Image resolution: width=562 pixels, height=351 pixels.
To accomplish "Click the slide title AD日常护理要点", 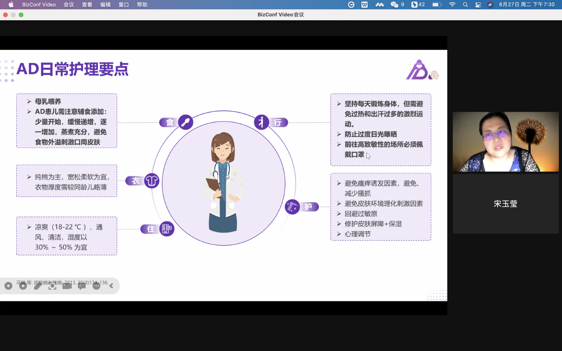I will point(72,70).
